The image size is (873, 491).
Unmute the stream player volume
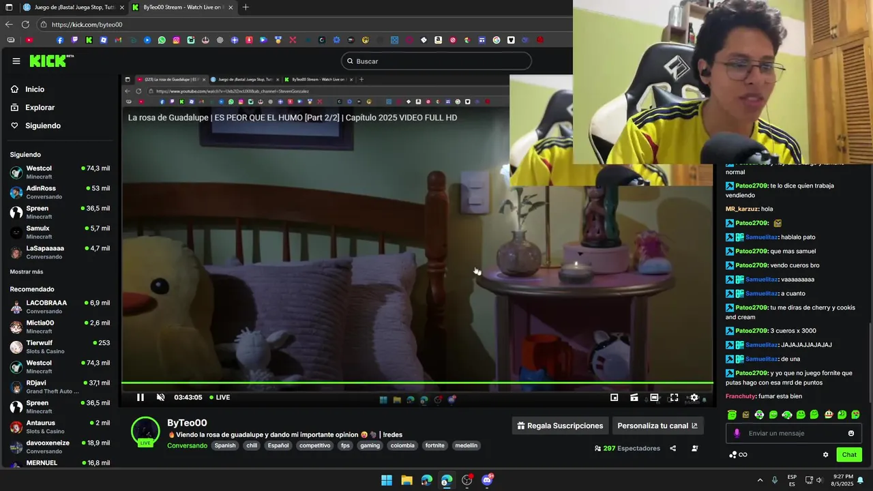(x=161, y=398)
